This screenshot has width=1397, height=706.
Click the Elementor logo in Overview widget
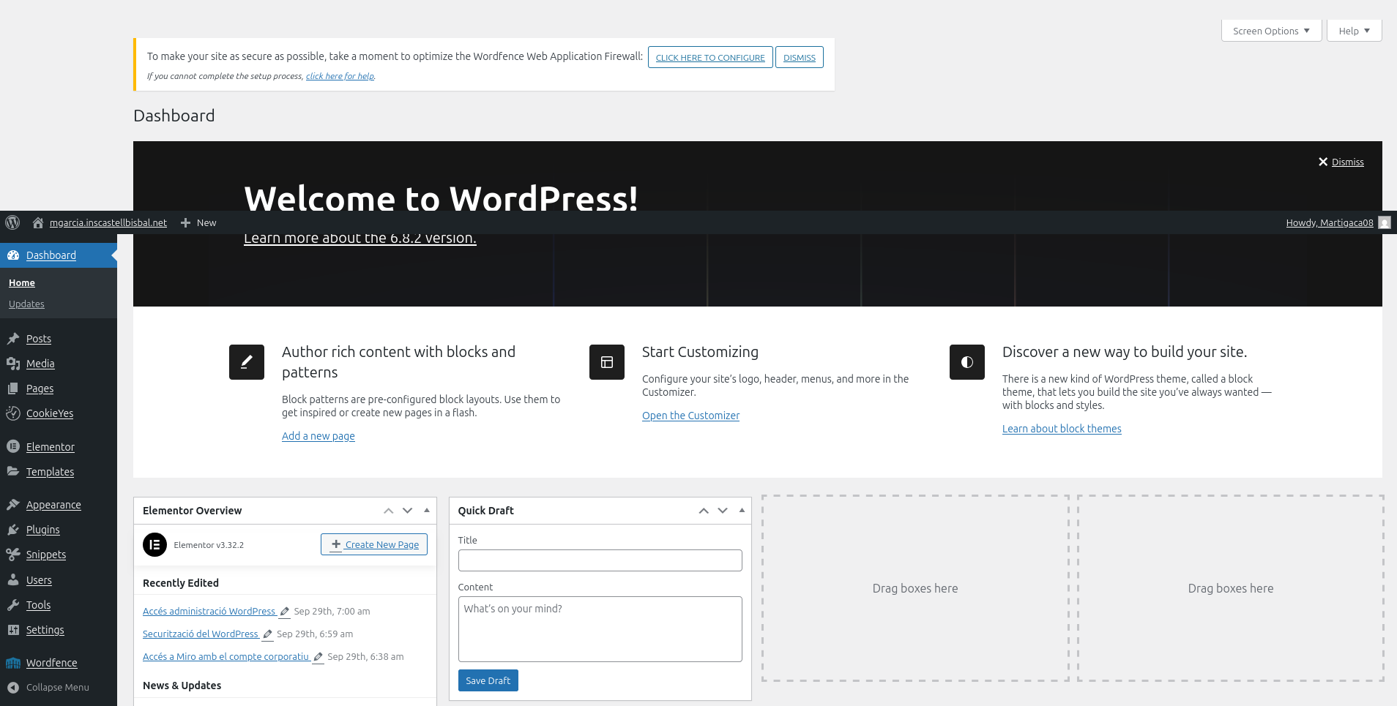point(154,545)
